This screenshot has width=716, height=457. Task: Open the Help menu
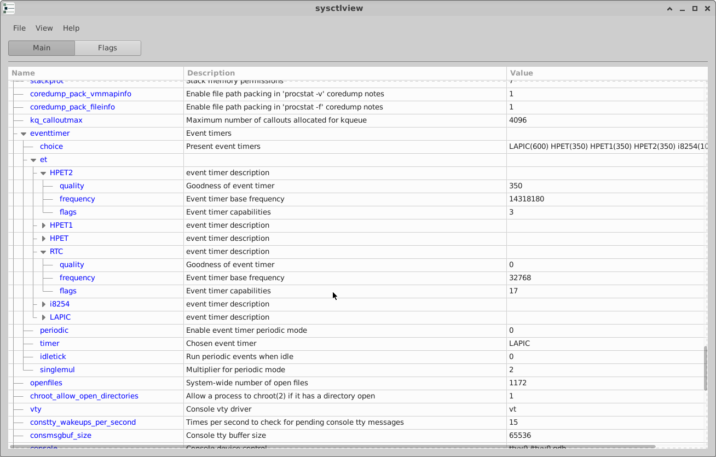coord(71,28)
